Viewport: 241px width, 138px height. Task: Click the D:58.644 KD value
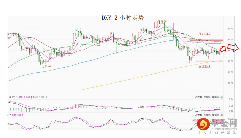click(x=16, y=115)
